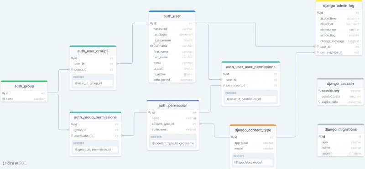The height and width of the screenshot is (169, 365).
Task: Click the key icon beside session_key
Action: coord(320,91)
